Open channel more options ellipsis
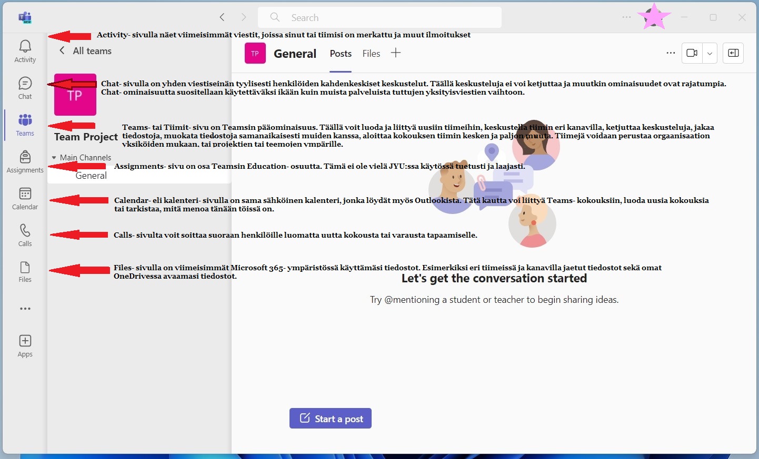The image size is (759, 459). (x=671, y=53)
